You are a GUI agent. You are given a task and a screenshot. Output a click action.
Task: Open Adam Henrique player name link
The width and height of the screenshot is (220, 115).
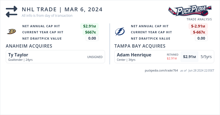tap(134, 55)
